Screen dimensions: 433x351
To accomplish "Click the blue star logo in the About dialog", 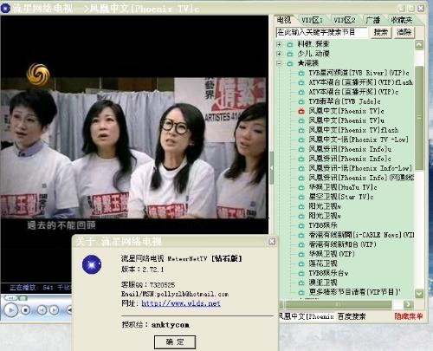I will (92, 264).
